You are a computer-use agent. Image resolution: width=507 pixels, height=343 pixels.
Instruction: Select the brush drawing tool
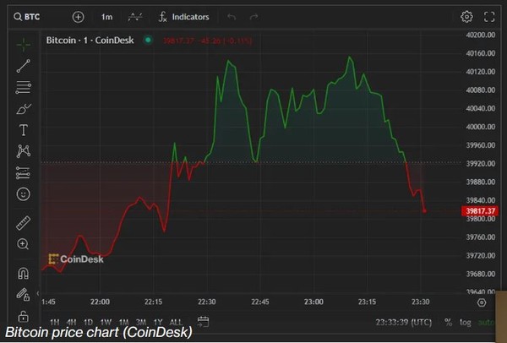[x=23, y=109]
